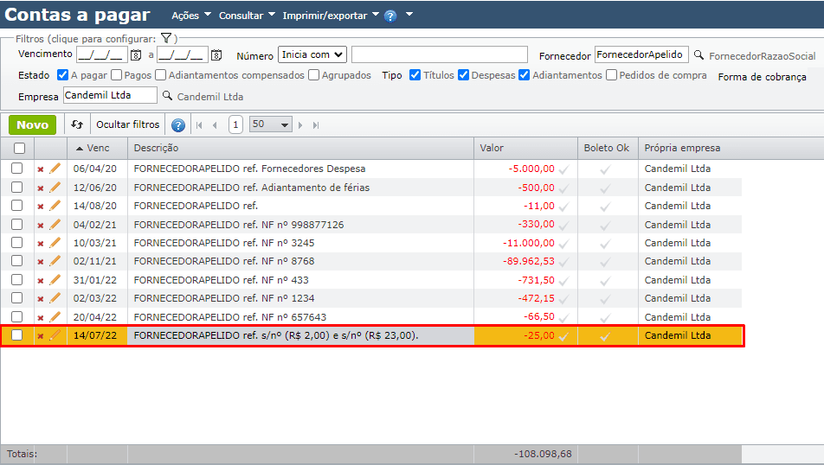
Task: Edit the 14/07/22 entry with pencil
Action: (x=55, y=335)
